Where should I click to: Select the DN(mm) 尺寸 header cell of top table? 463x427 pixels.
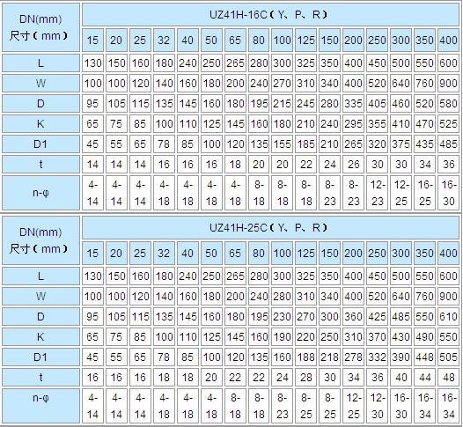click(x=40, y=27)
